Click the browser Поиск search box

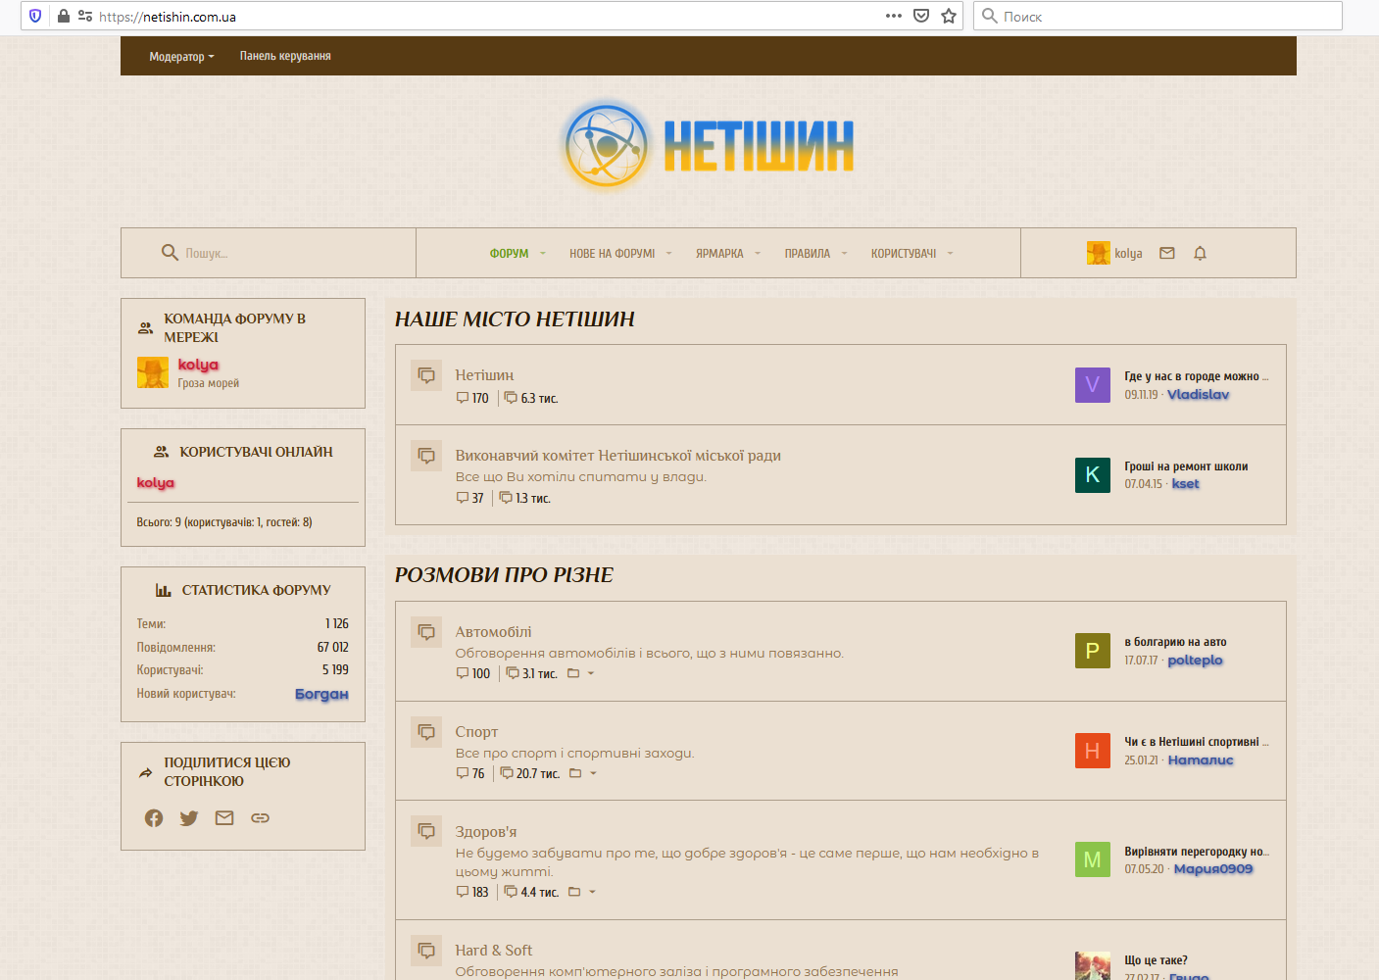click(x=1157, y=16)
